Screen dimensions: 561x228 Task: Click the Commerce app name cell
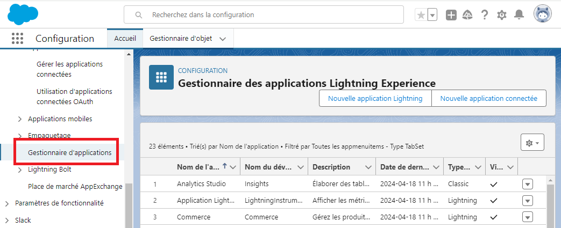tap(194, 217)
